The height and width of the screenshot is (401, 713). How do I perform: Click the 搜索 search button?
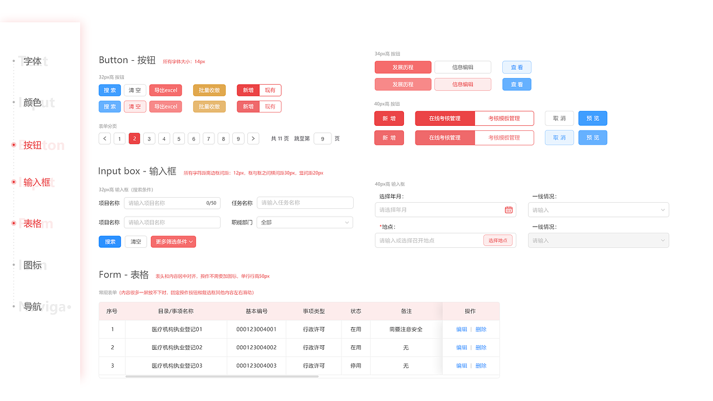click(110, 90)
